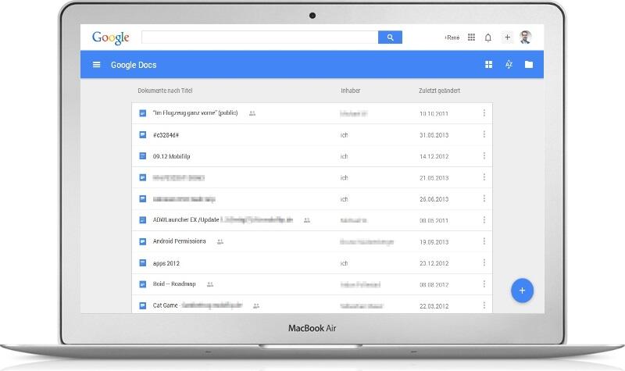Open document "Im Flugzeug ganz vorne" (public)
The width and height of the screenshot is (625, 371).
click(195, 113)
